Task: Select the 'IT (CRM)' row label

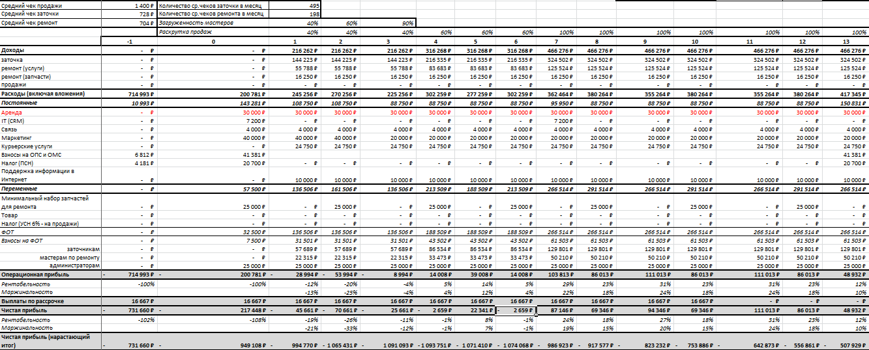Action: [x=51, y=121]
